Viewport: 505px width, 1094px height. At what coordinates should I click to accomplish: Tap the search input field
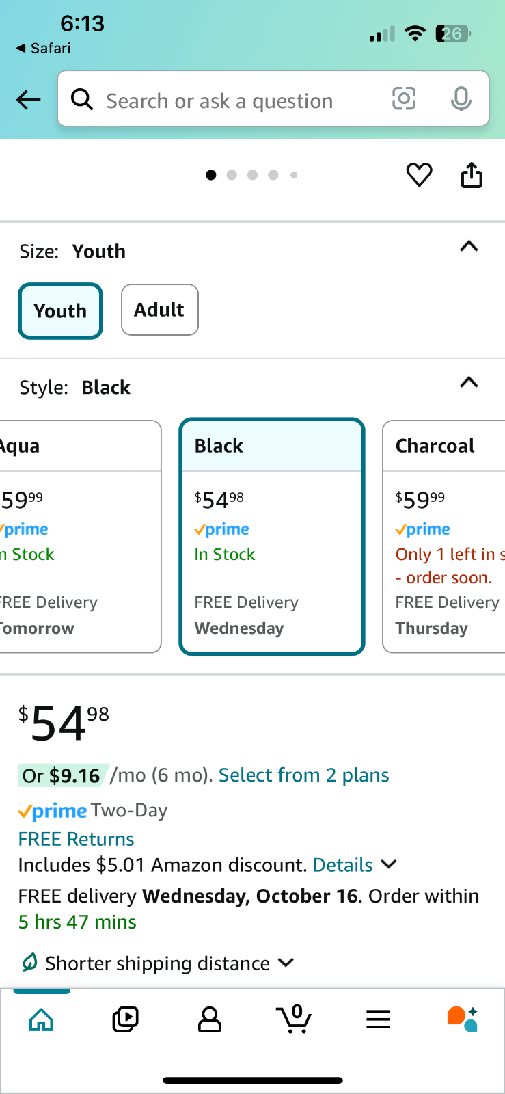pyautogui.click(x=232, y=100)
